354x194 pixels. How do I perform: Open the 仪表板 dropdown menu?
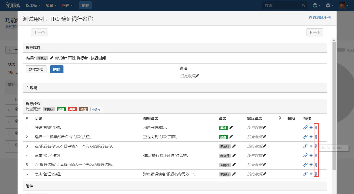click(x=33, y=5)
